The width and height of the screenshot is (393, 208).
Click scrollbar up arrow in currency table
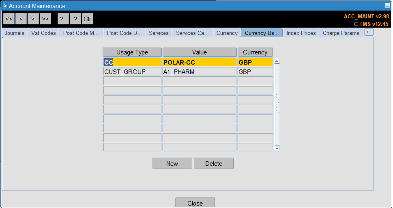pos(277,61)
